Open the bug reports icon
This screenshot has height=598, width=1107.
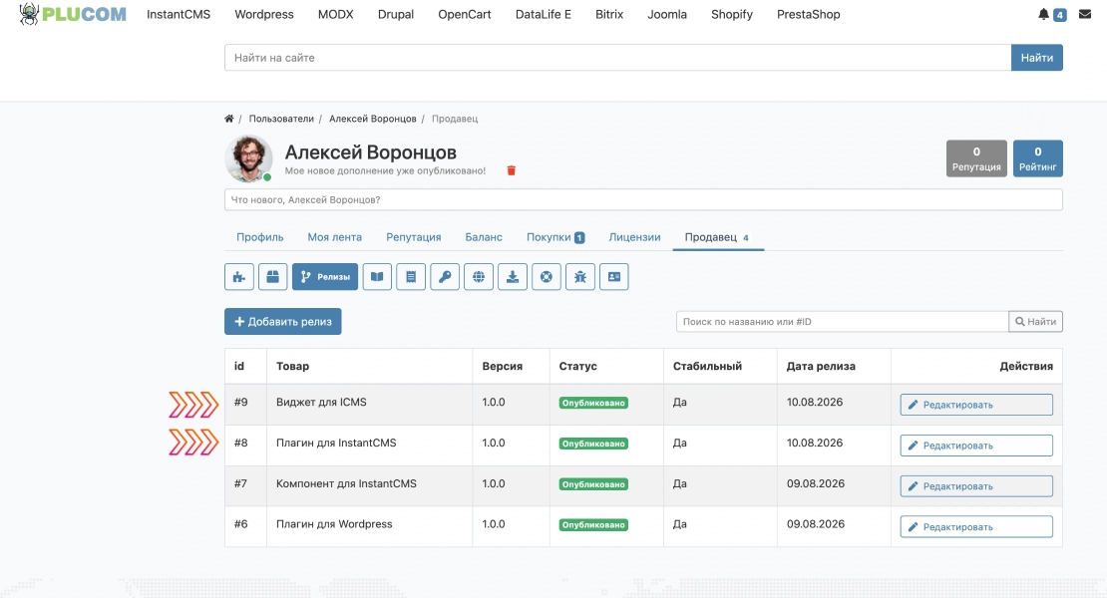coord(580,276)
